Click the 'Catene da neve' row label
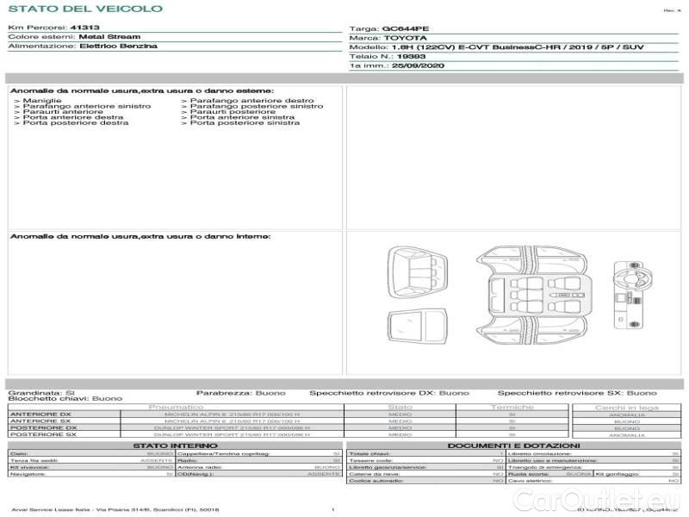Viewport: 689px width, 517px height. click(375, 474)
